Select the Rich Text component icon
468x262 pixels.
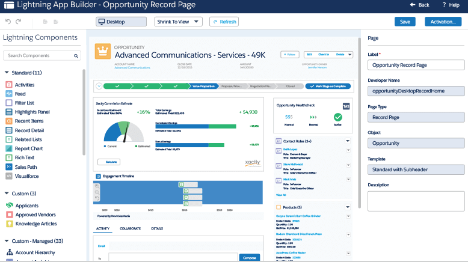point(9,157)
